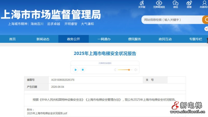Click the slogan text 大气谦和
Viewport: 208px width, 117px height.
[87, 24]
